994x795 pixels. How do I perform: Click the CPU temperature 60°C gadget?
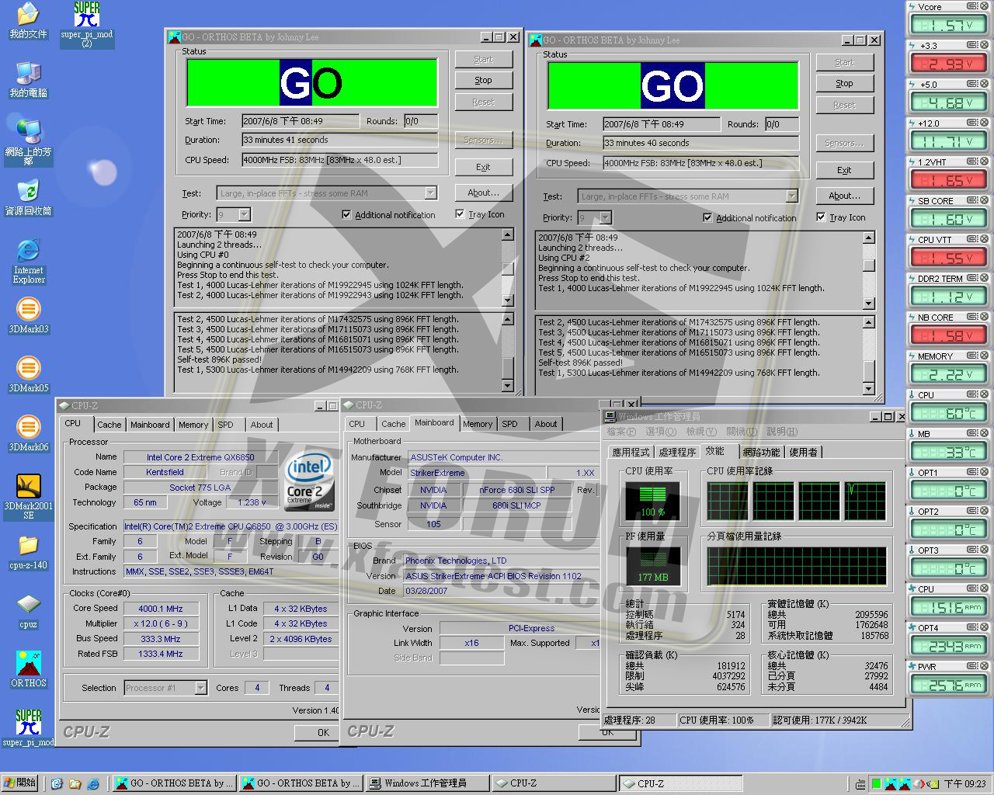click(x=949, y=408)
